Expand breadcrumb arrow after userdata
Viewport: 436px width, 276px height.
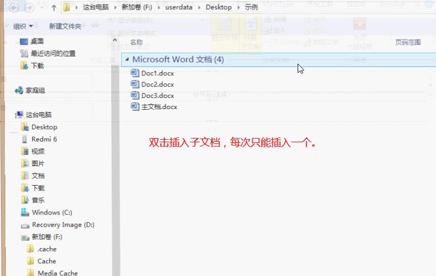[199, 7]
